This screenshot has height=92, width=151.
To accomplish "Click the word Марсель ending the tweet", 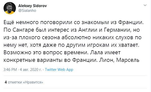I will click(128, 60).
